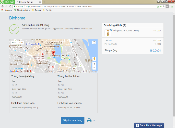The width and height of the screenshot is (175, 128).
Task: Click the product thumbnail in order summary
Action: tap(107, 33)
